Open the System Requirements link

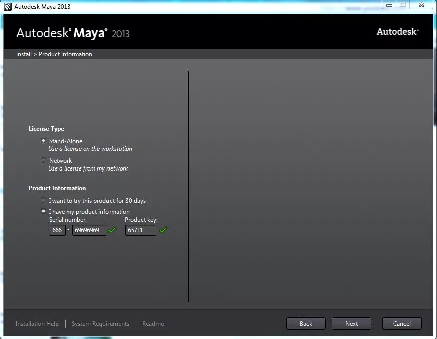pos(100,323)
